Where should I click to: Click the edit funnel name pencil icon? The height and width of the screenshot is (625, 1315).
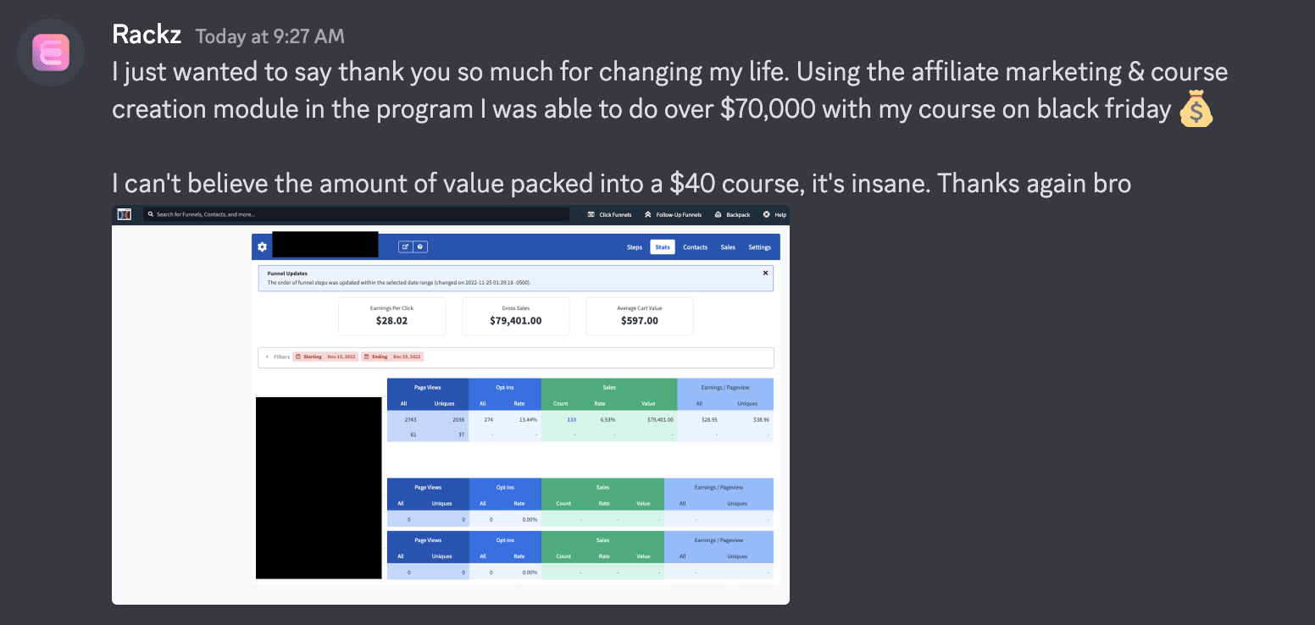click(406, 247)
